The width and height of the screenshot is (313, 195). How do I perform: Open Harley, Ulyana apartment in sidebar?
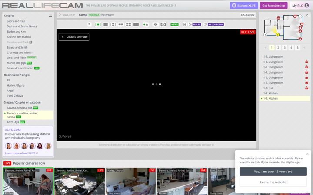[x=16, y=85]
